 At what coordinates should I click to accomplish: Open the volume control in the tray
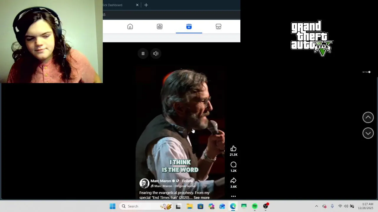point(346,206)
